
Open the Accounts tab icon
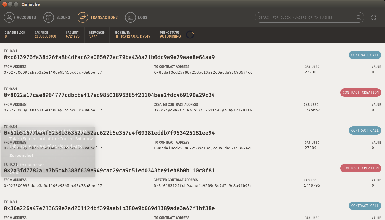[x=9, y=17]
